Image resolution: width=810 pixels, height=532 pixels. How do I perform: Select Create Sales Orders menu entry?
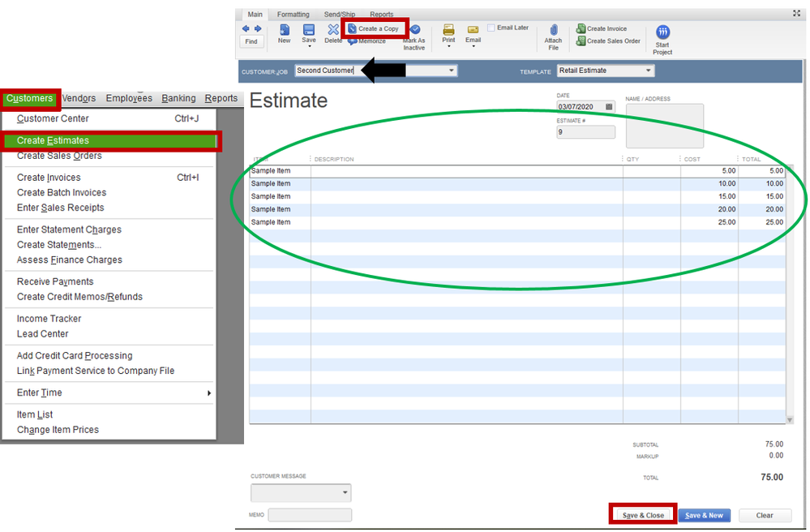(x=109, y=156)
